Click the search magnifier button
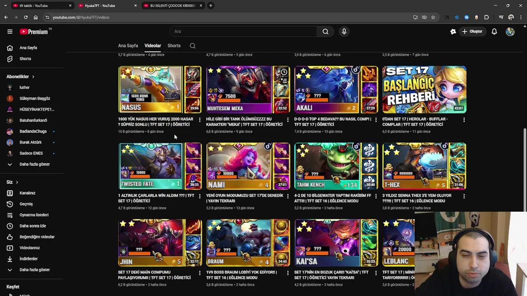This screenshot has width=527, height=296. pos(325,31)
